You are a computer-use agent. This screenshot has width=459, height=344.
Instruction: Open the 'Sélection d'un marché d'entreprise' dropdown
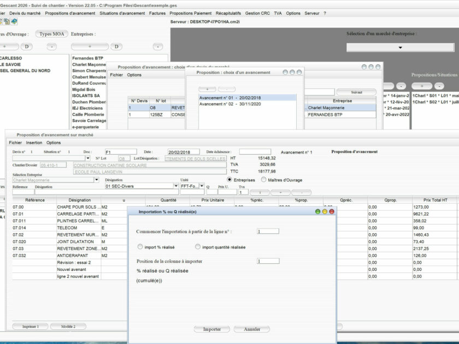coord(400,48)
